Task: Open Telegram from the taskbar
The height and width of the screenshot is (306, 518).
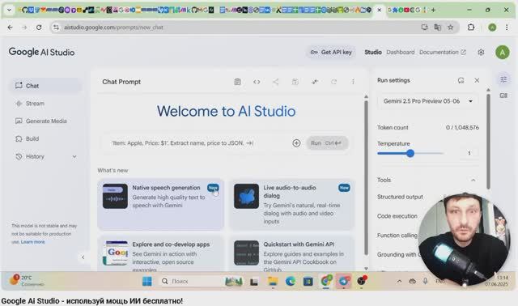Action: [343, 281]
